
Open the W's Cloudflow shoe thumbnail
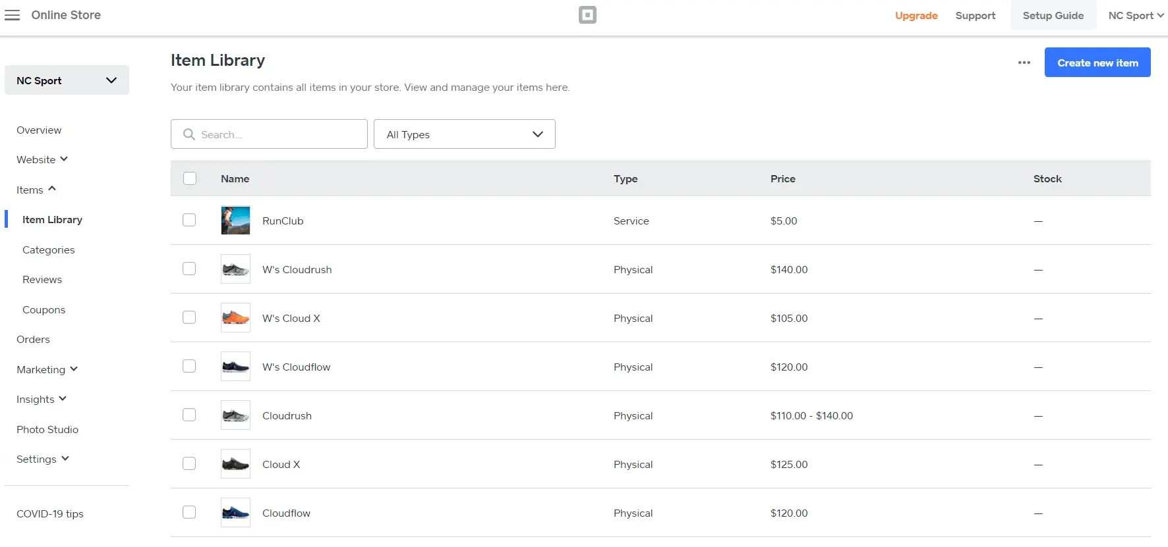pos(235,367)
